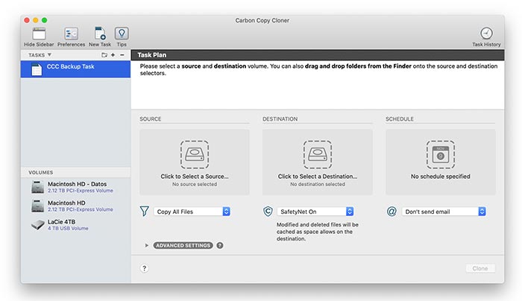Add a task with the plus icon
This screenshot has height=301, width=522.
click(x=113, y=55)
